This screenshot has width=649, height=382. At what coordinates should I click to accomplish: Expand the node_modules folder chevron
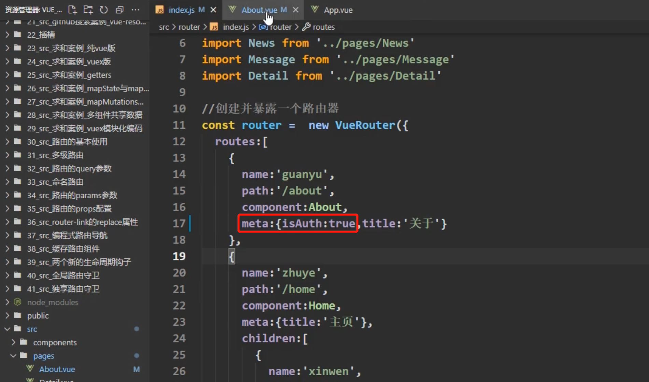[x=7, y=302]
